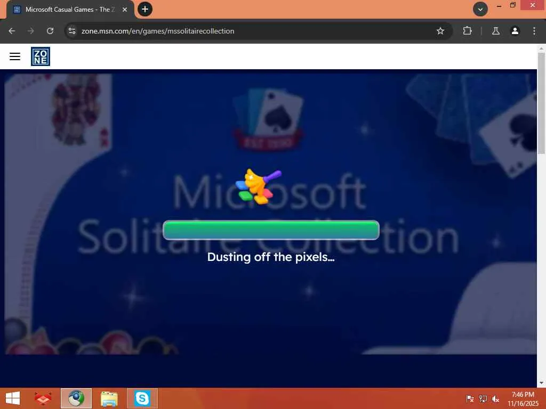Switch to the Chrome taskbar icon

point(76,398)
